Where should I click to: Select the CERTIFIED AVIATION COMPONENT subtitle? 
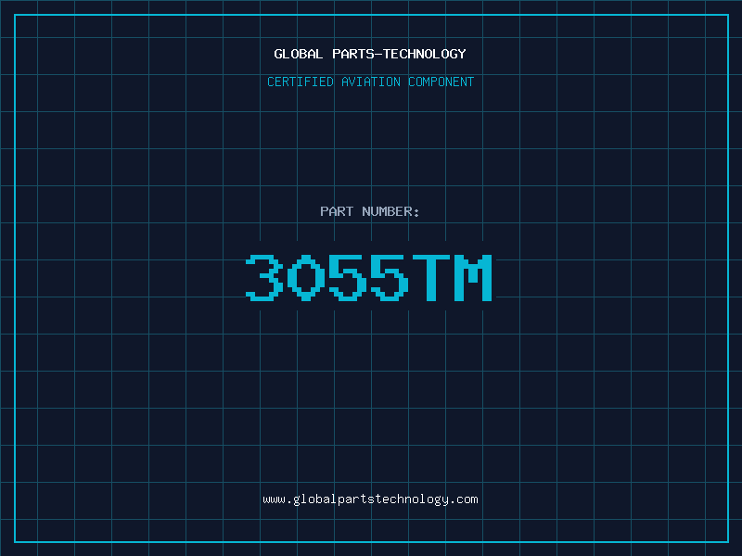(370, 82)
